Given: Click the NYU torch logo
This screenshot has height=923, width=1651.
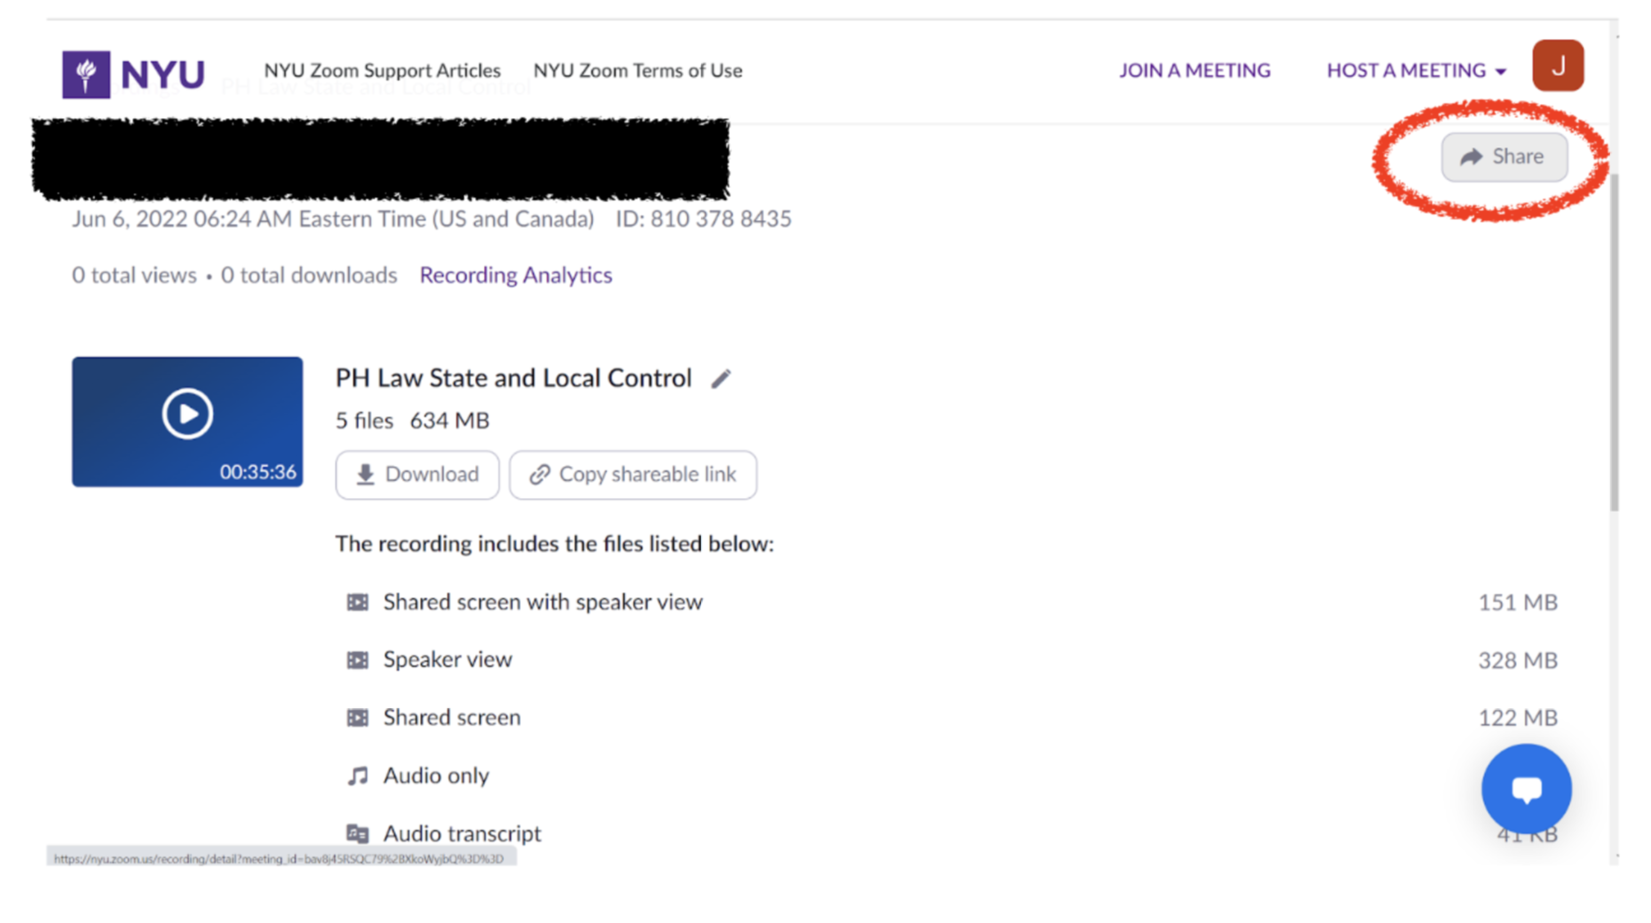Looking at the screenshot, I should tap(86, 75).
